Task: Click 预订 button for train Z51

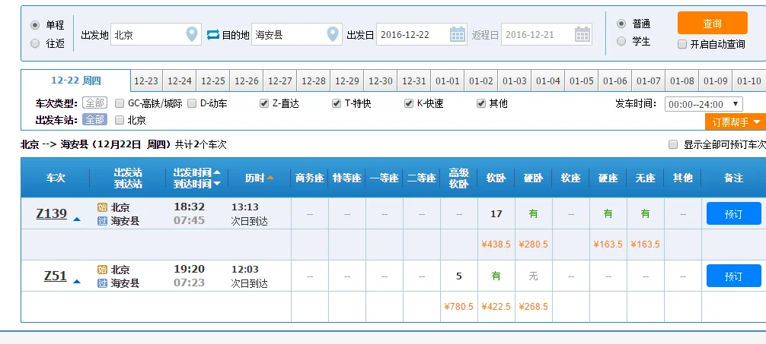Action: 733,276
